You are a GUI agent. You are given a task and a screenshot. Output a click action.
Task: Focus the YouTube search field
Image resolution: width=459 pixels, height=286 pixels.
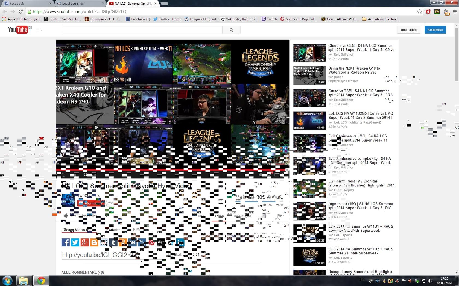142,30
